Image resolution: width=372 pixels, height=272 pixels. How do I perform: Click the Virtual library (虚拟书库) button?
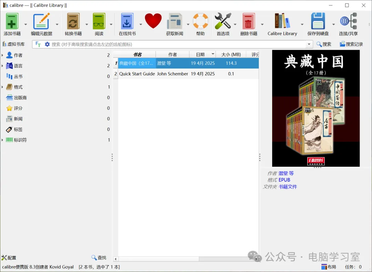tap(14, 44)
